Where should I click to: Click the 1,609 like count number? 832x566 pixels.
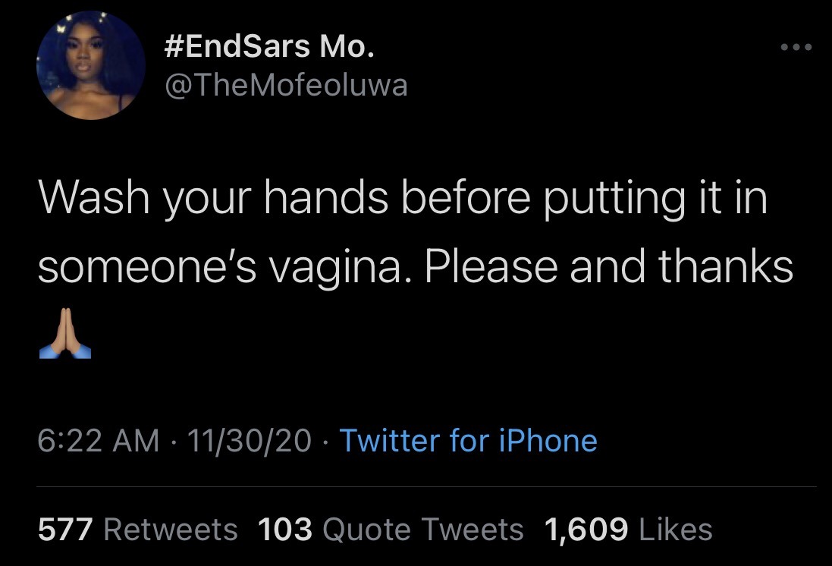click(x=586, y=529)
